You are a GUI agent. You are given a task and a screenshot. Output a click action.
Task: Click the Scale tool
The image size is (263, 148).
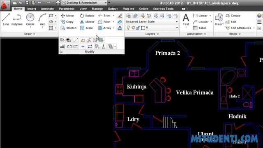point(86,28)
